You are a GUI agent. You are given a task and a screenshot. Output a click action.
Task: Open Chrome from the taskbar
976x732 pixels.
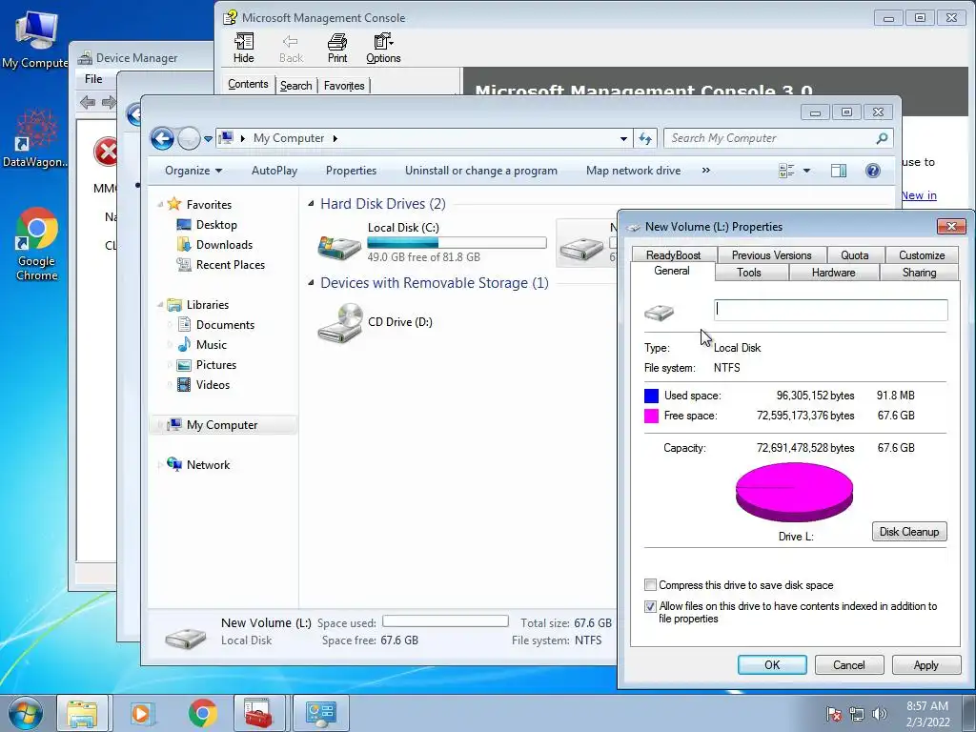202,713
